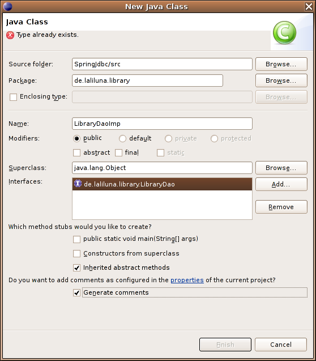The width and height of the screenshot is (316, 361).
Task: Uncheck Generate comments checkbox
Action: click(76, 292)
